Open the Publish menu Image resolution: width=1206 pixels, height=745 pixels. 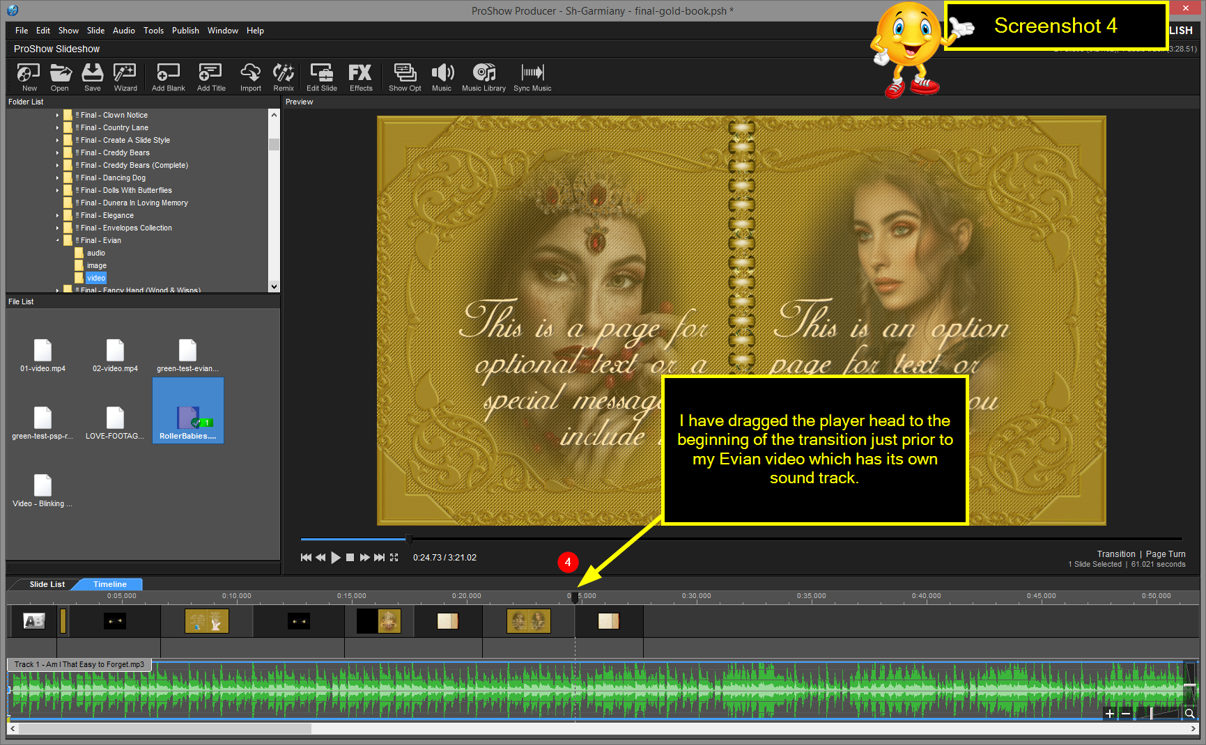[x=185, y=31]
